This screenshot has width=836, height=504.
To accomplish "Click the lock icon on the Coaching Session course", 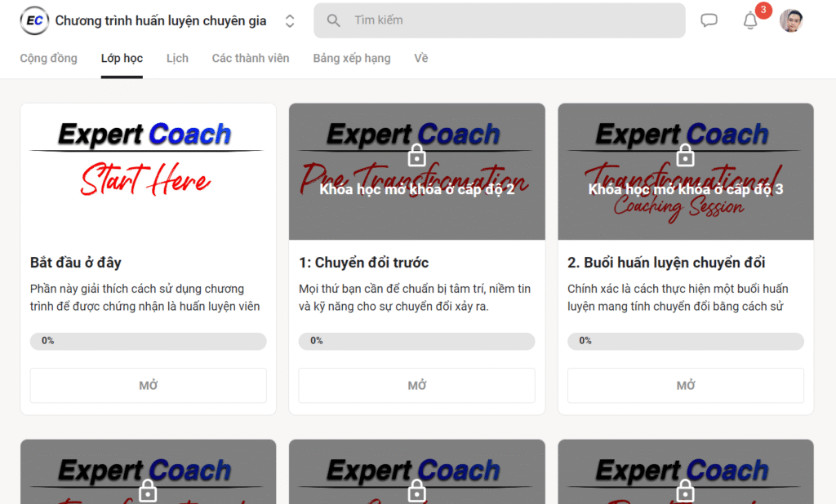I will point(686,156).
